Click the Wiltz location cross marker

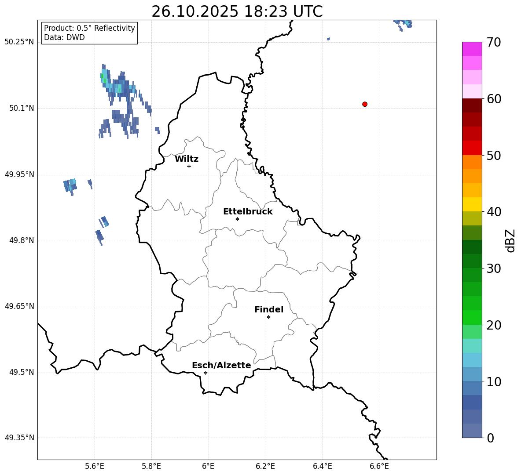189,166
